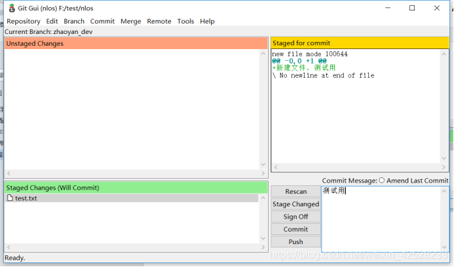Click the Ready. status bar text
Viewport: 454px width, 267px height.
click(15, 258)
